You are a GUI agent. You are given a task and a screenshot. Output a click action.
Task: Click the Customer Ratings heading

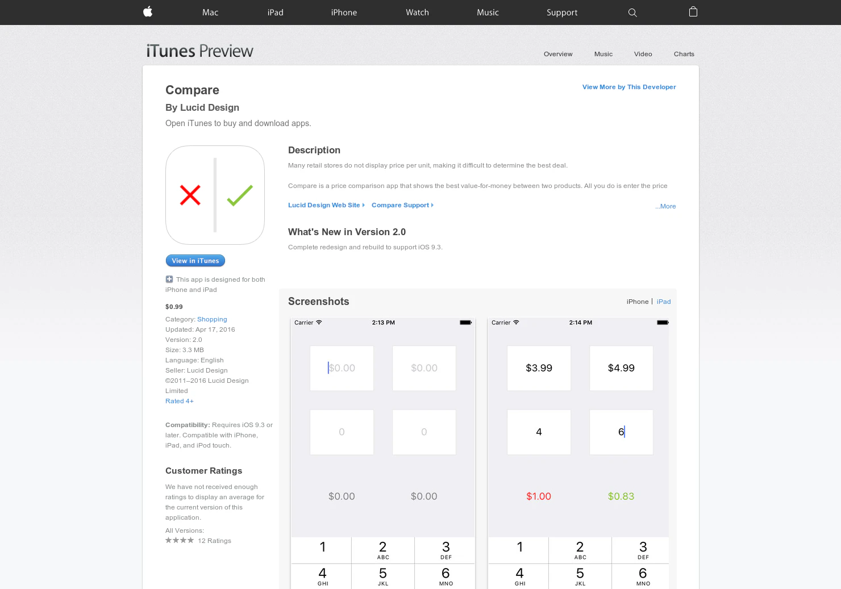tap(203, 471)
